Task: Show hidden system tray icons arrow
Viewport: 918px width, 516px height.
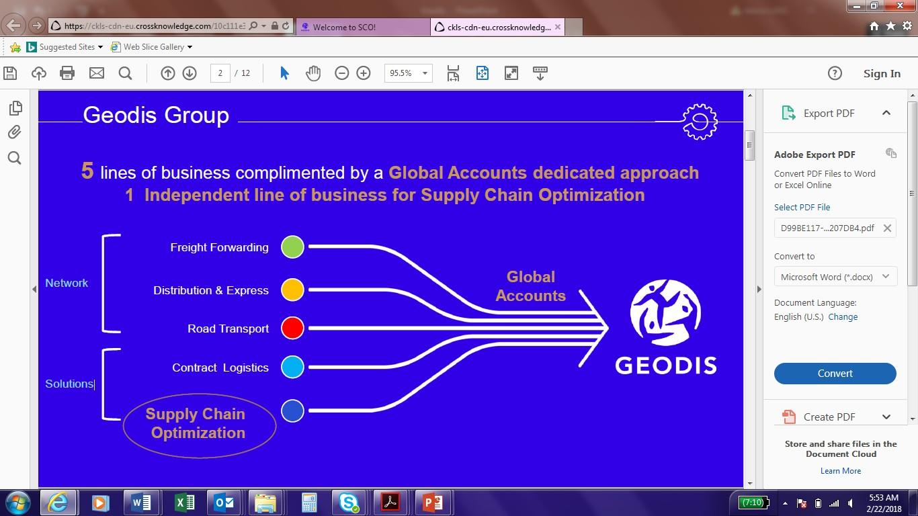Action: point(785,503)
